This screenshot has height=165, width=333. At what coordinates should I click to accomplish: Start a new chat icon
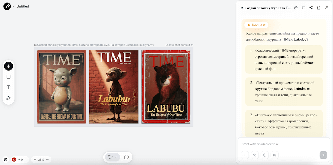(x=296, y=8)
